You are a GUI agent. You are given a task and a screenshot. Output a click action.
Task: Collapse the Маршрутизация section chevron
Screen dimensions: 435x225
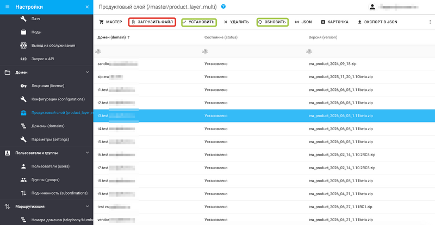click(x=88, y=207)
